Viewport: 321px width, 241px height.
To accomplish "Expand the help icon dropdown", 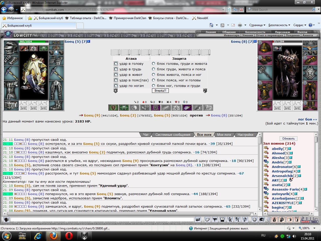I will tap(314, 25).
